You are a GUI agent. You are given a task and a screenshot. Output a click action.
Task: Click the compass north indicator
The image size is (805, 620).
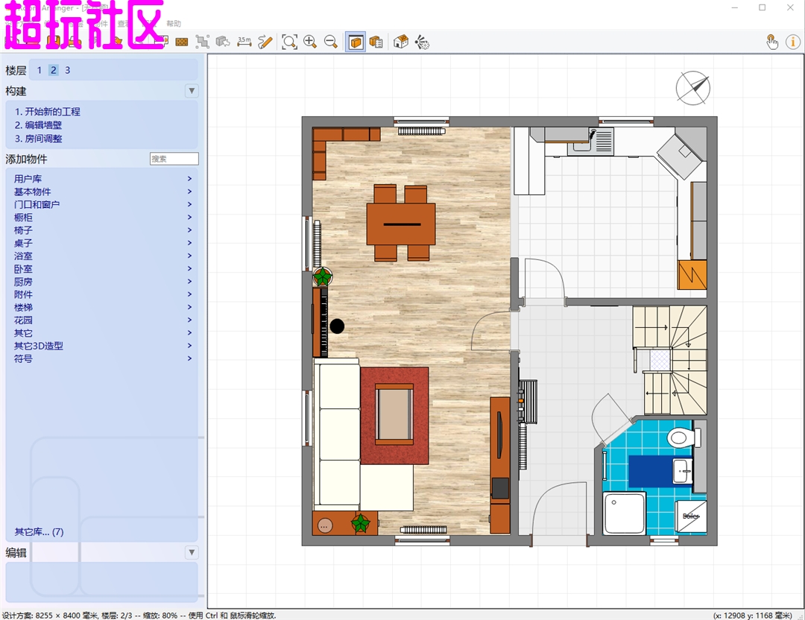[x=692, y=88]
